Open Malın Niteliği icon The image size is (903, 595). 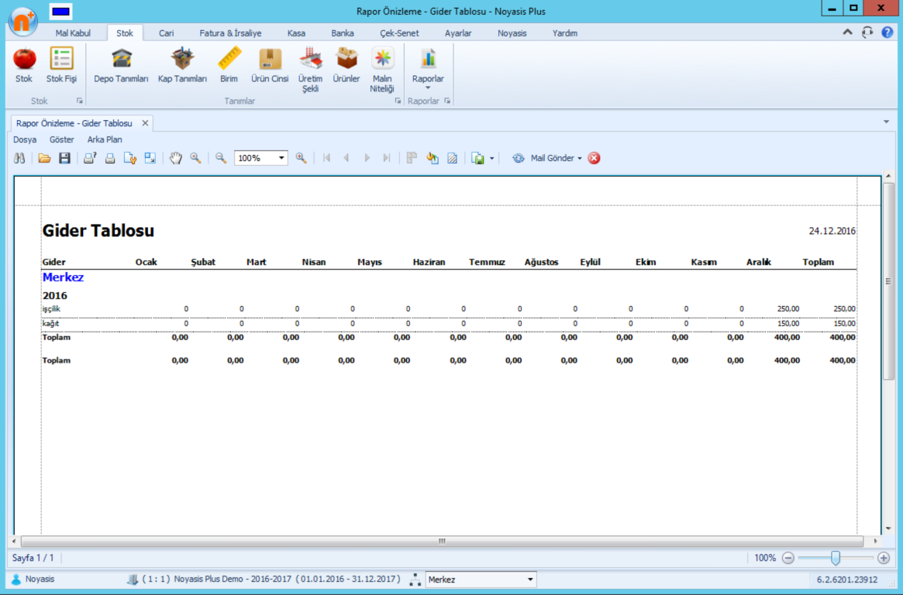click(x=382, y=71)
